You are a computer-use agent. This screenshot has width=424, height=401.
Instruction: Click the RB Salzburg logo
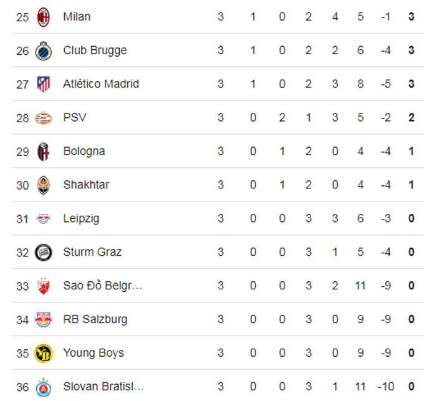pyautogui.click(x=43, y=319)
